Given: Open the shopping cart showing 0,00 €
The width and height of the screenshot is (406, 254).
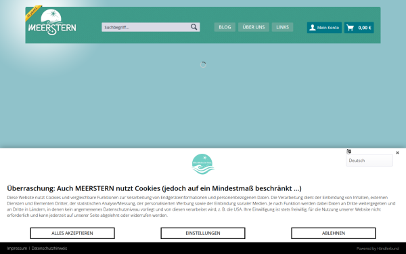Looking at the screenshot, I should [359, 28].
